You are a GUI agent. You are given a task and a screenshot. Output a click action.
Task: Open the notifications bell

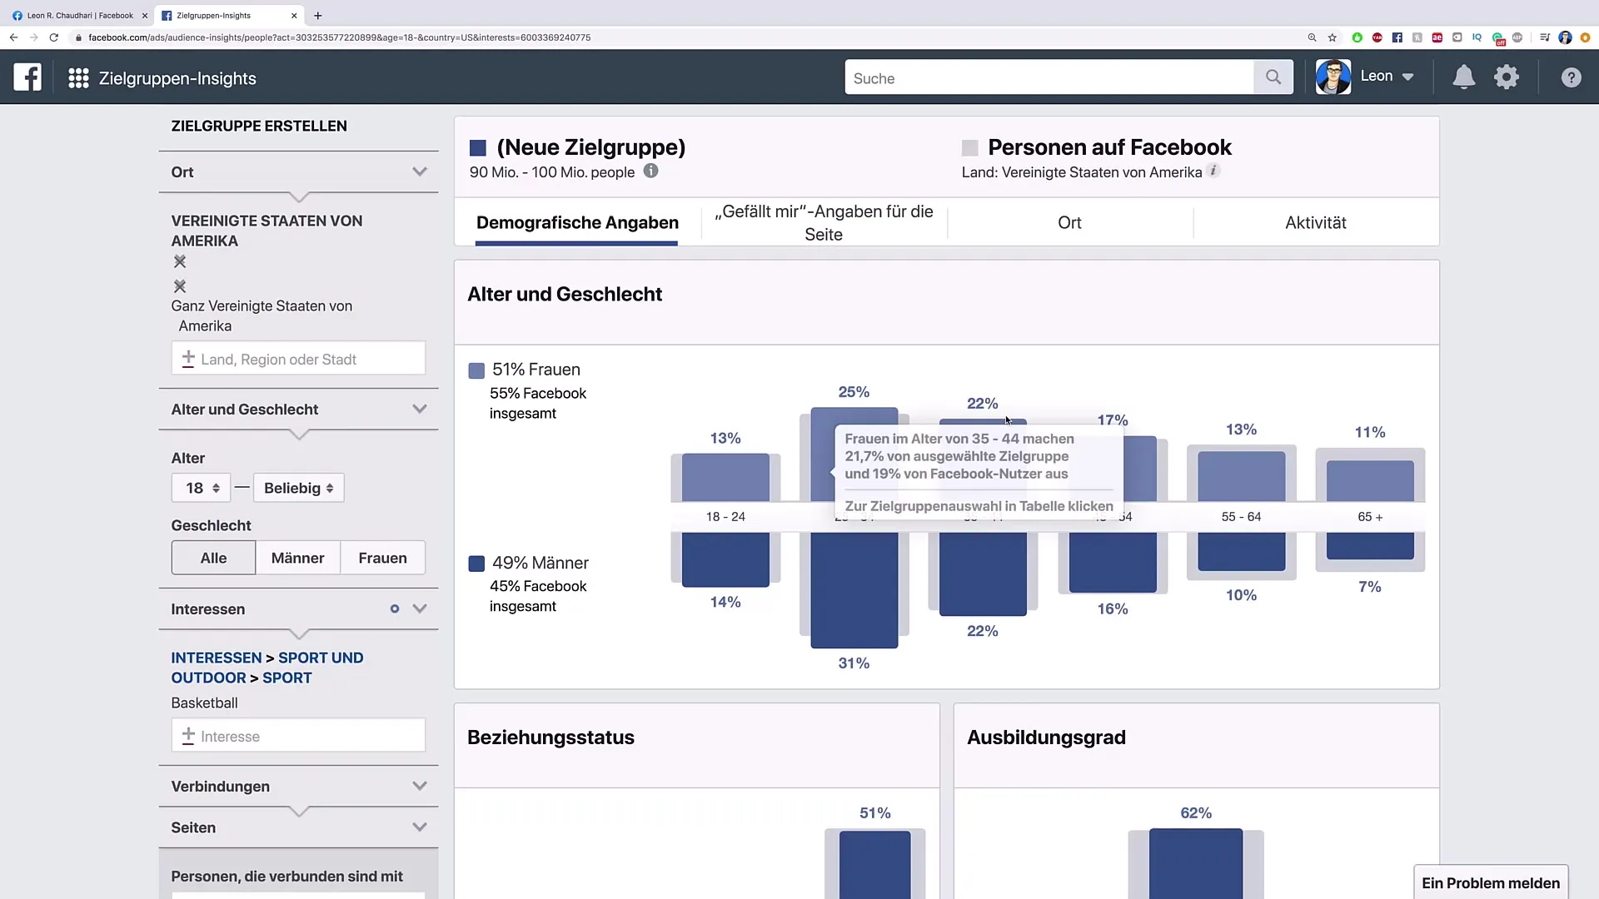click(x=1463, y=77)
